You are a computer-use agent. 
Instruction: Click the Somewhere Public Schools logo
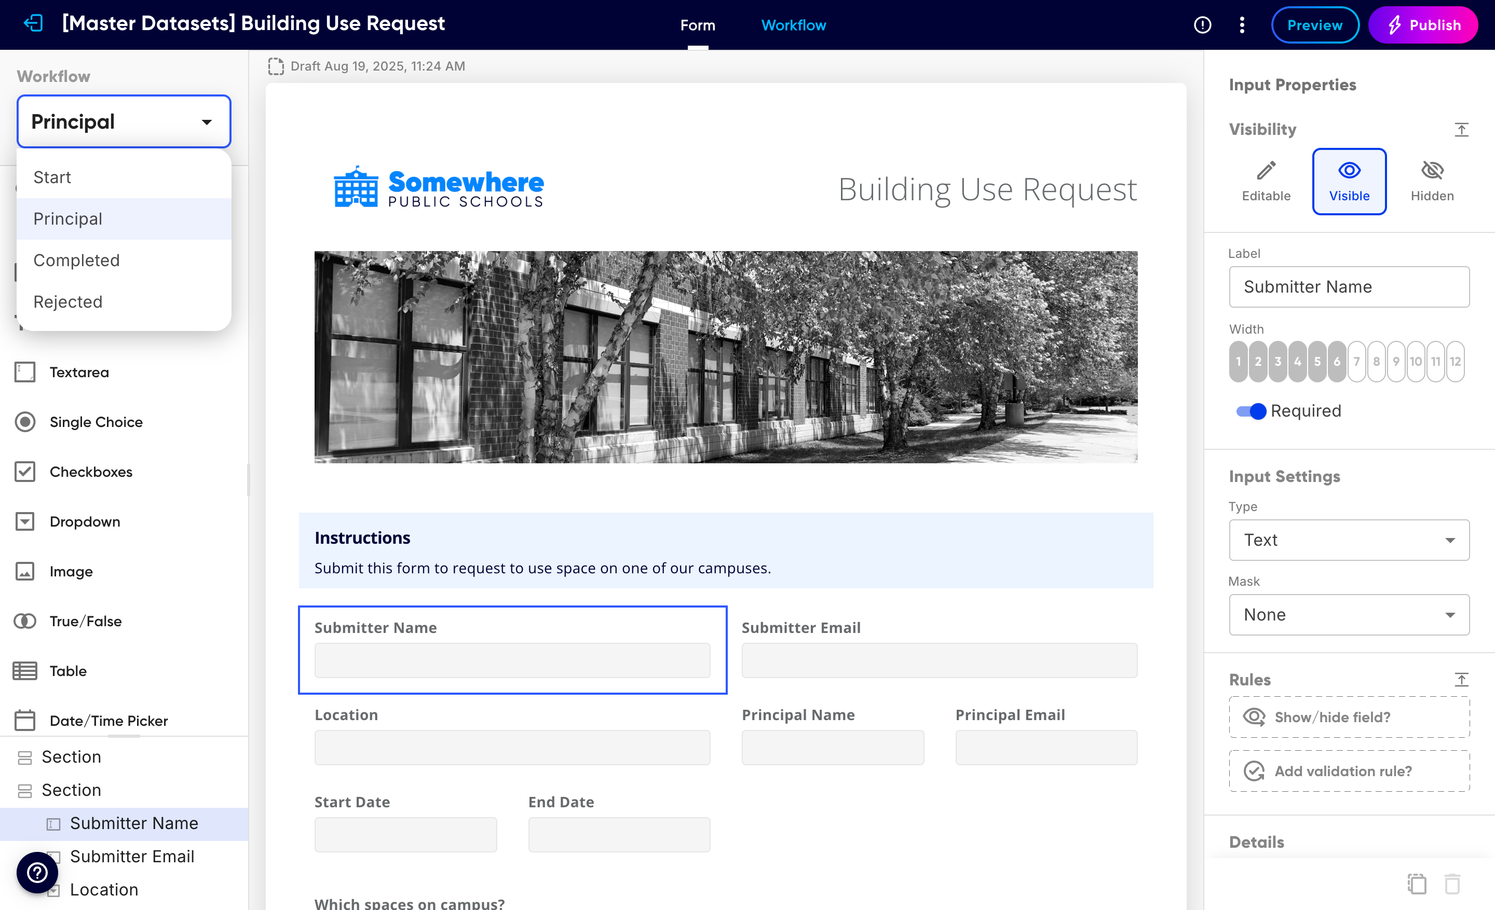tap(438, 187)
